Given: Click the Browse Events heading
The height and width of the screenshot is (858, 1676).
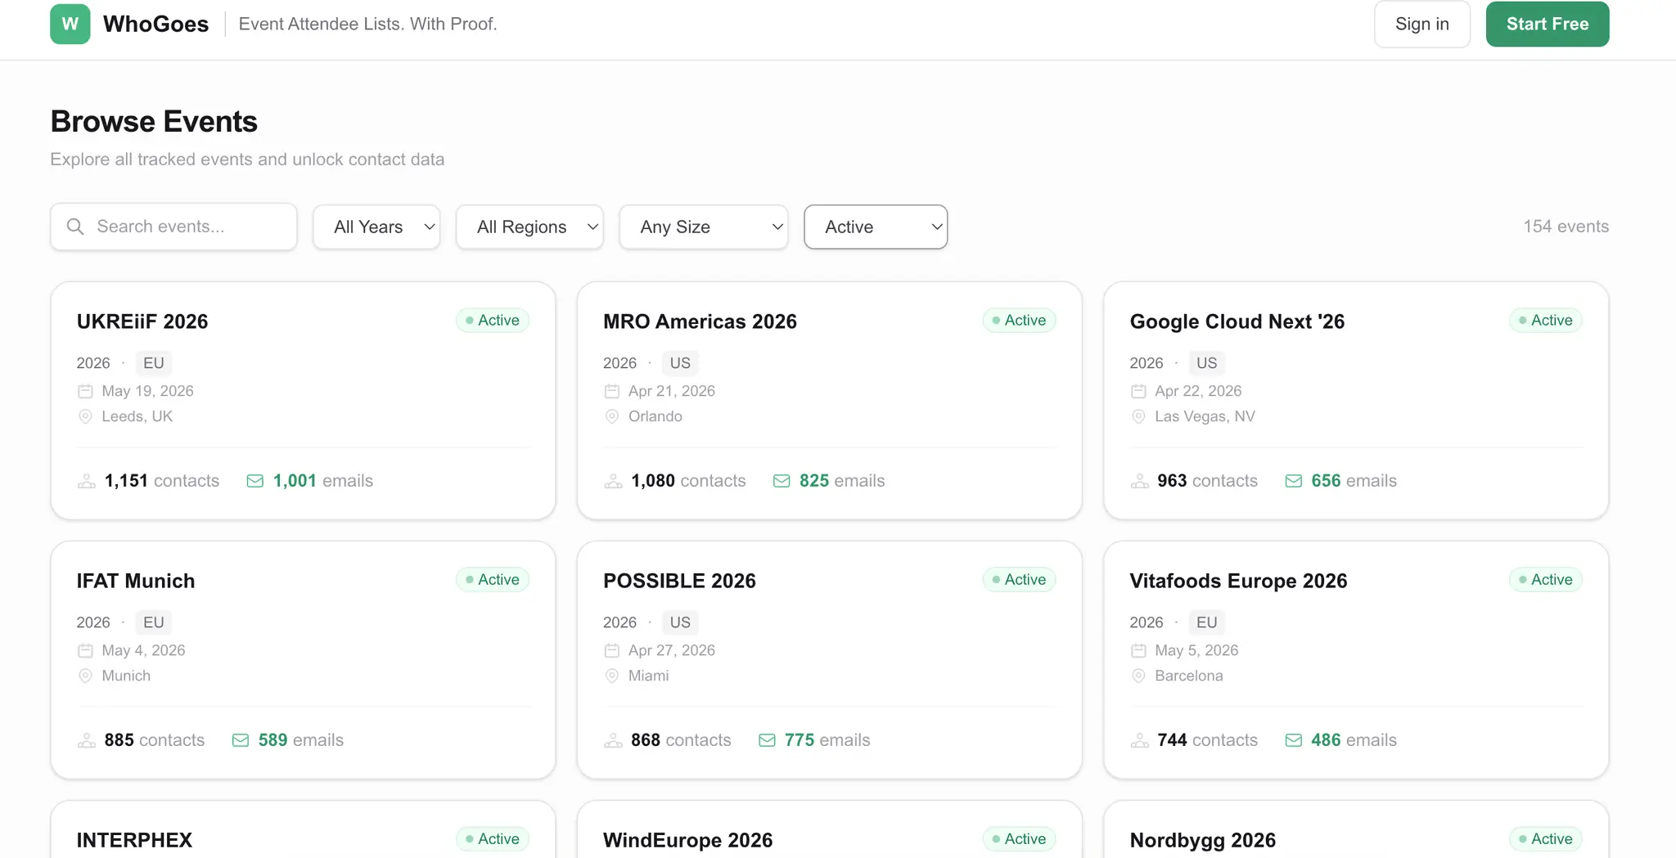Looking at the screenshot, I should (154, 122).
